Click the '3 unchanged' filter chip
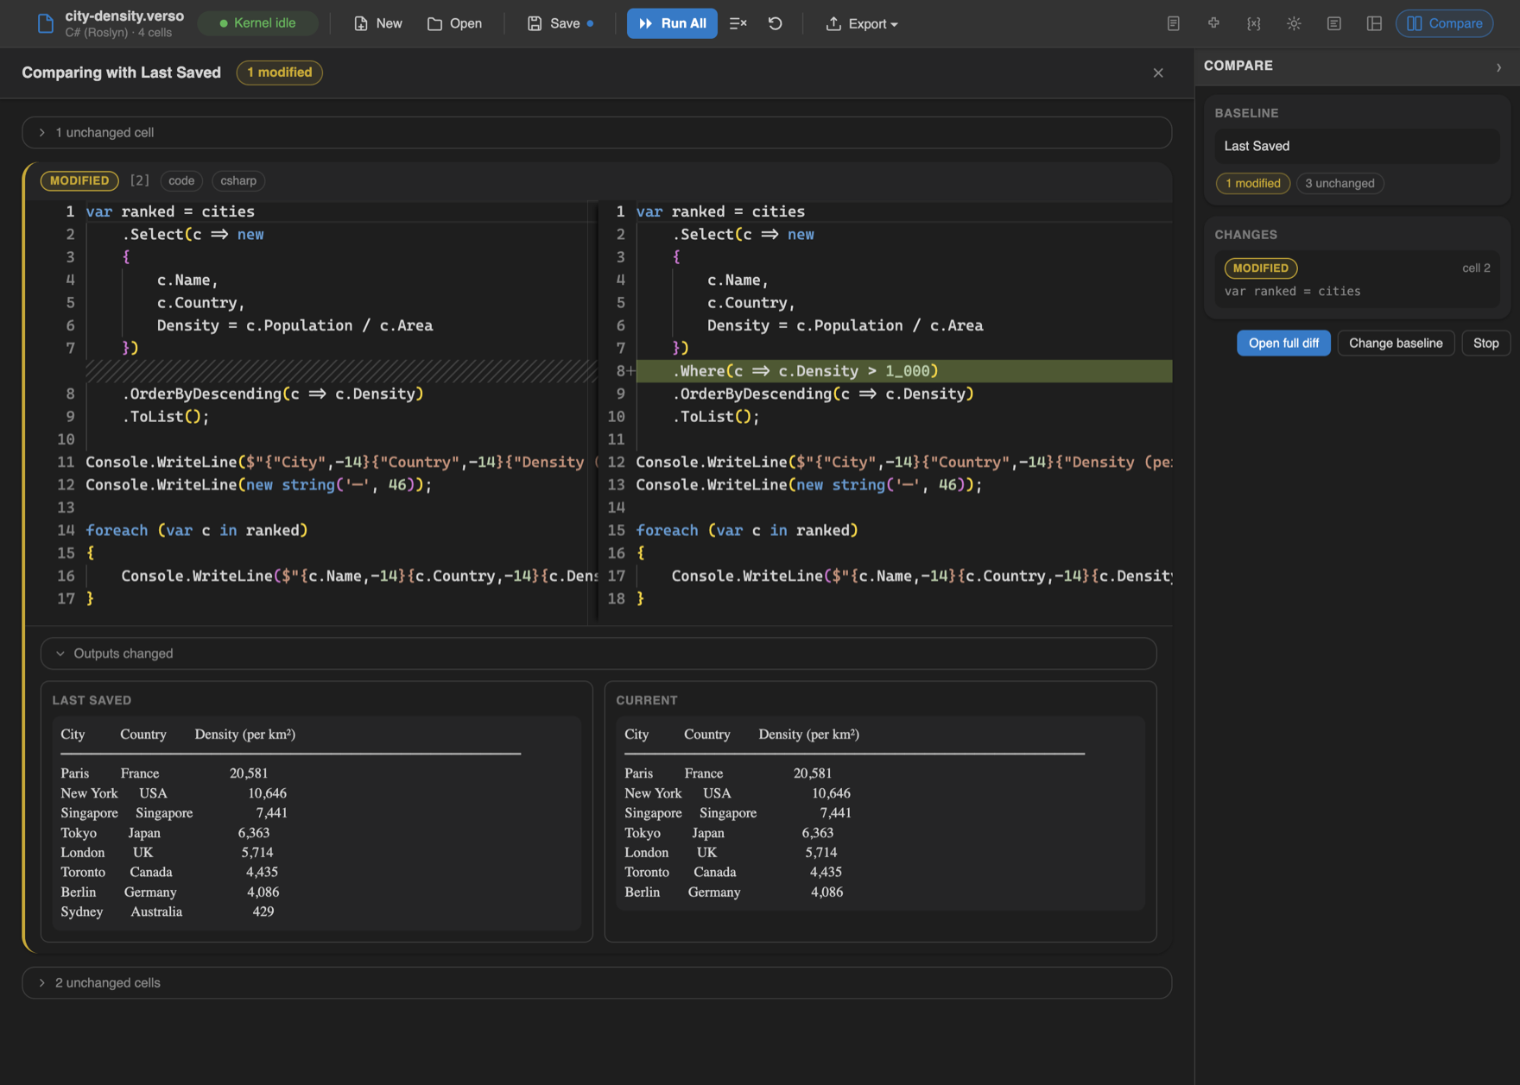This screenshot has width=1520, height=1085. coord(1339,183)
